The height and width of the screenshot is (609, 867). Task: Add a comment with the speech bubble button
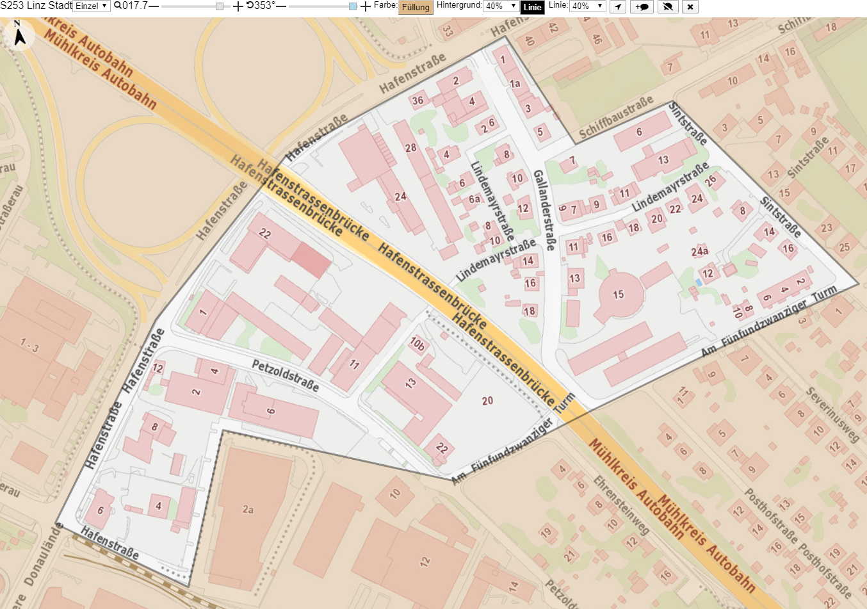pyautogui.click(x=642, y=6)
